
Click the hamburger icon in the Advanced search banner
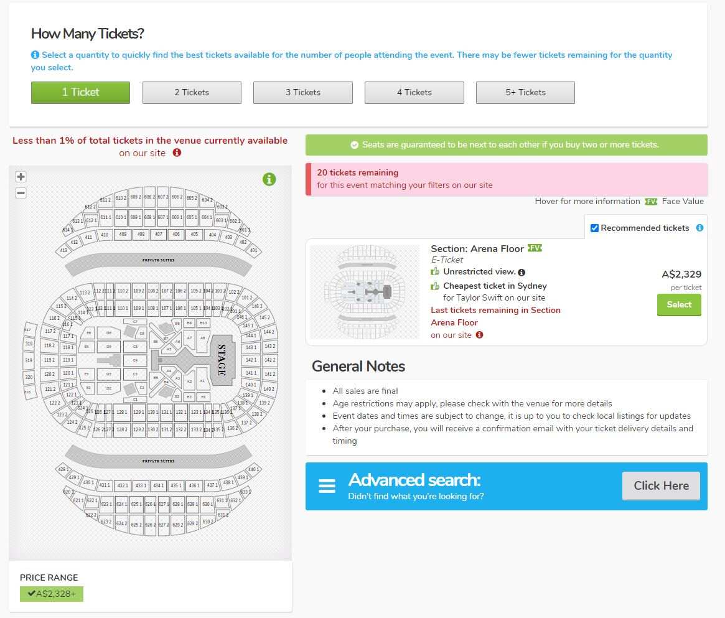[x=327, y=485]
